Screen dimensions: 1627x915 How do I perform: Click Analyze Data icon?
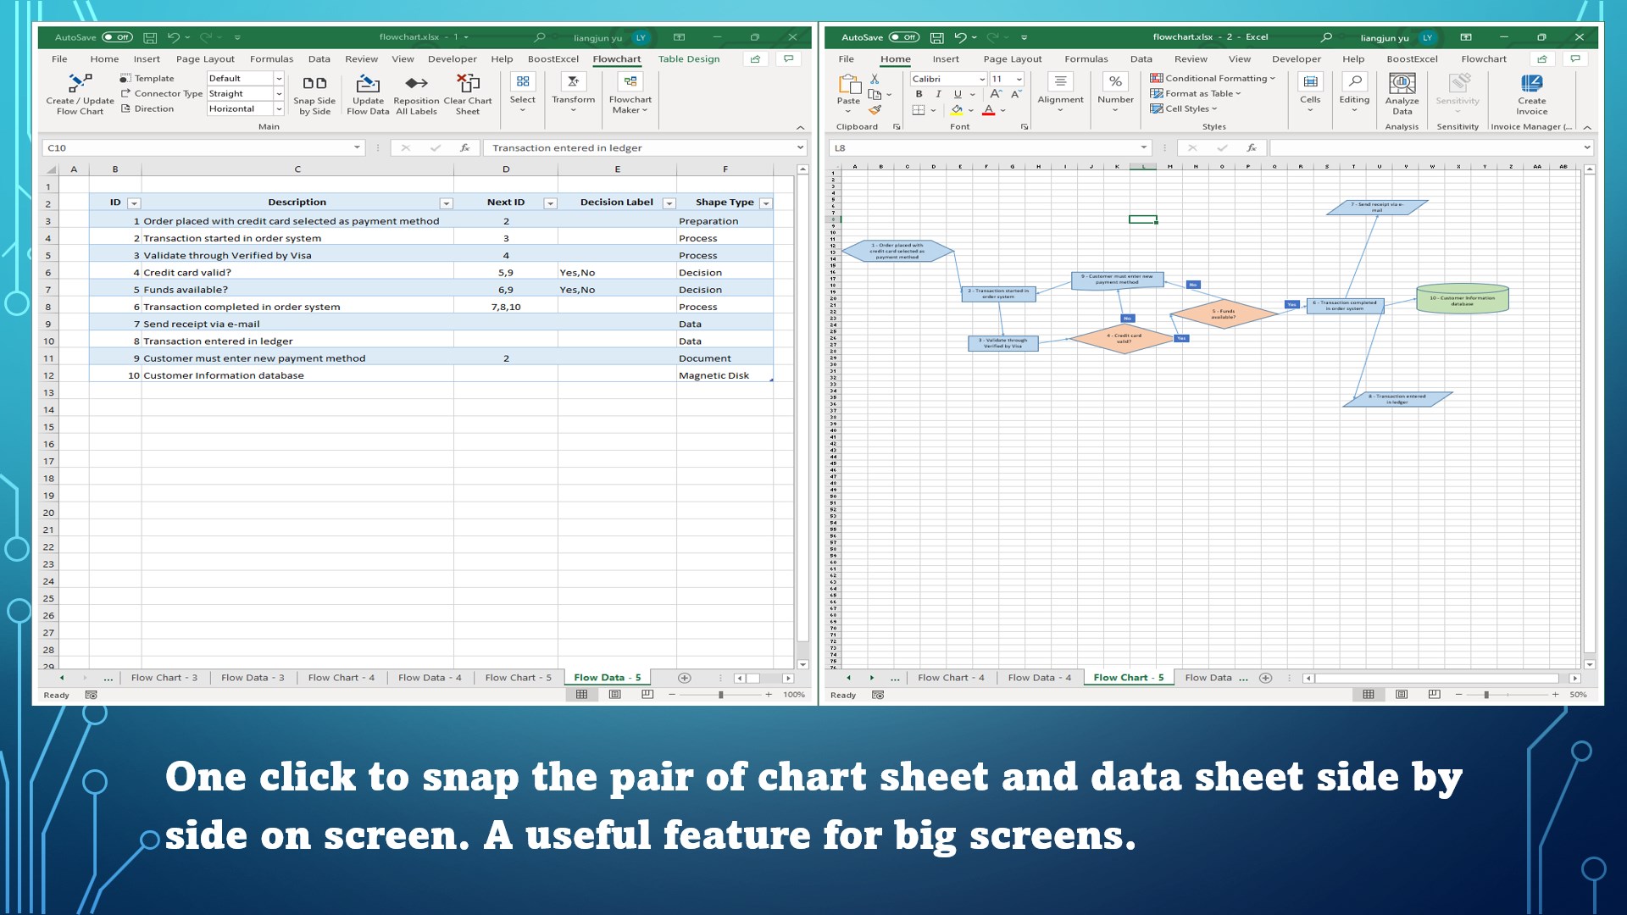pyautogui.click(x=1402, y=84)
